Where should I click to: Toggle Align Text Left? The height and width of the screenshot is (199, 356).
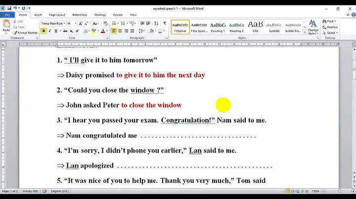114,31
